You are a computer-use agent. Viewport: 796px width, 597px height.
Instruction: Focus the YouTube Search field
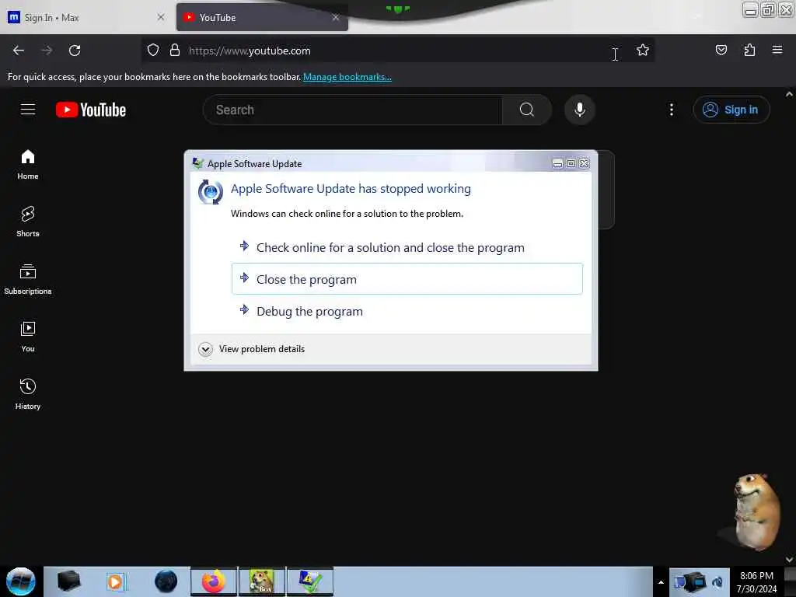click(x=353, y=110)
